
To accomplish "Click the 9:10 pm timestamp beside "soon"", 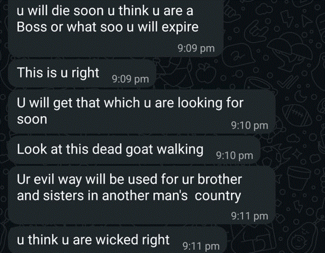I will pyautogui.click(x=250, y=126).
